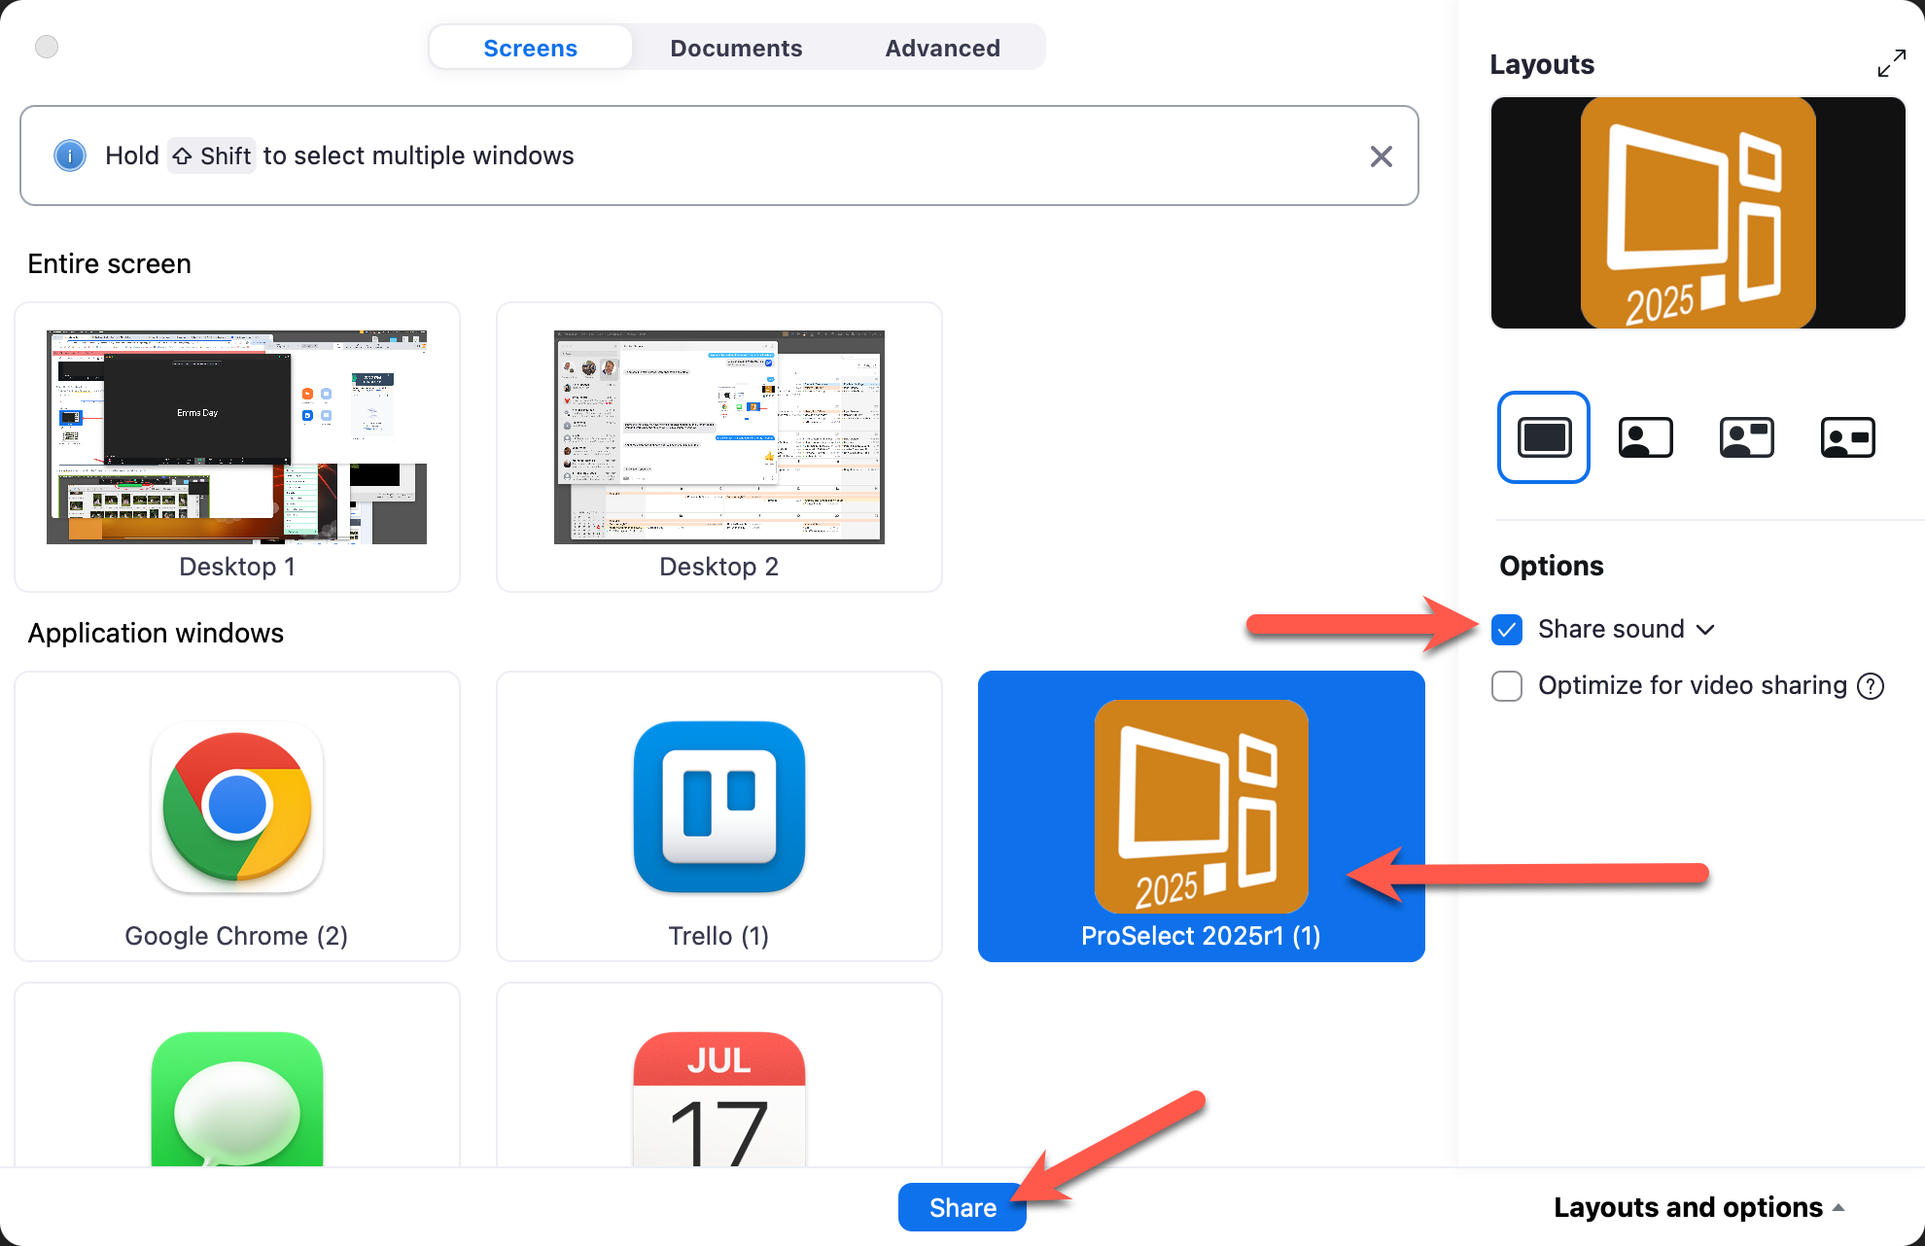Select the third layout with the speaker beside the content

(x=1746, y=437)
